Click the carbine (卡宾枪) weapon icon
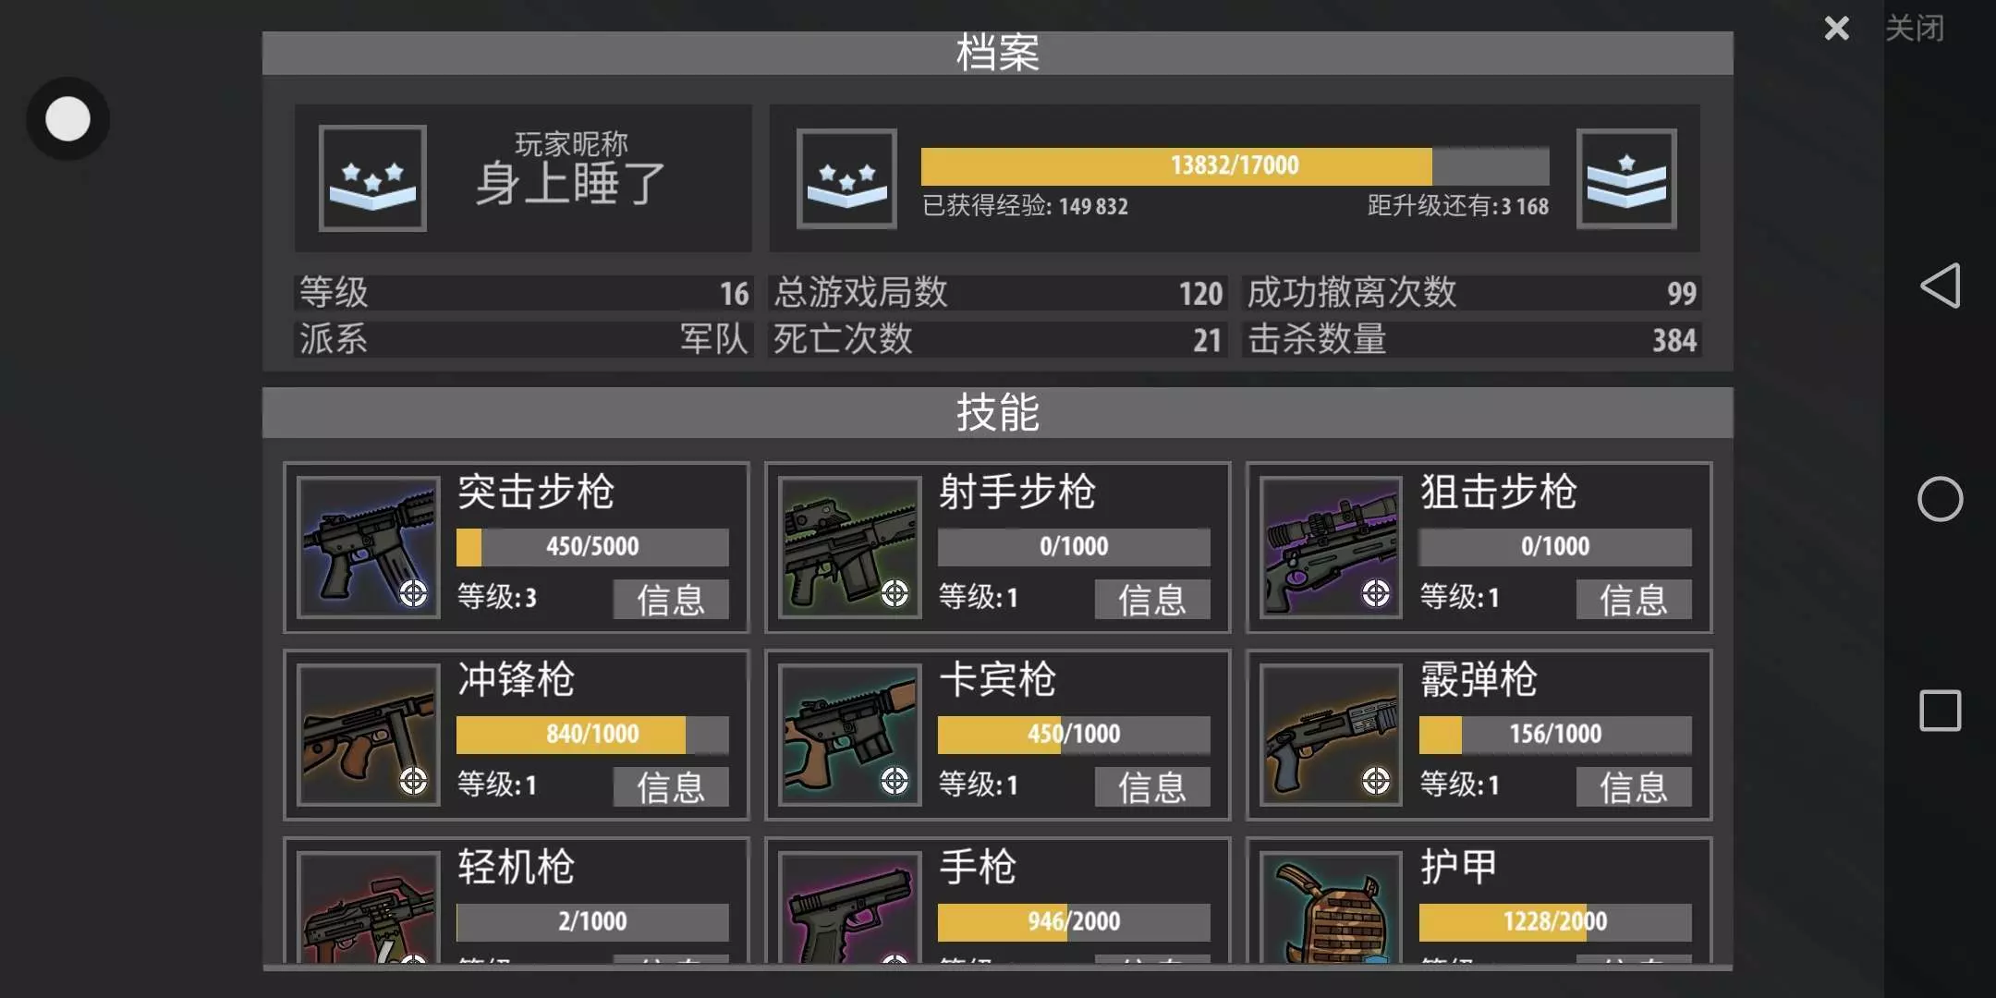This screenshot has width=1996, height=998. tap(850, 735)
